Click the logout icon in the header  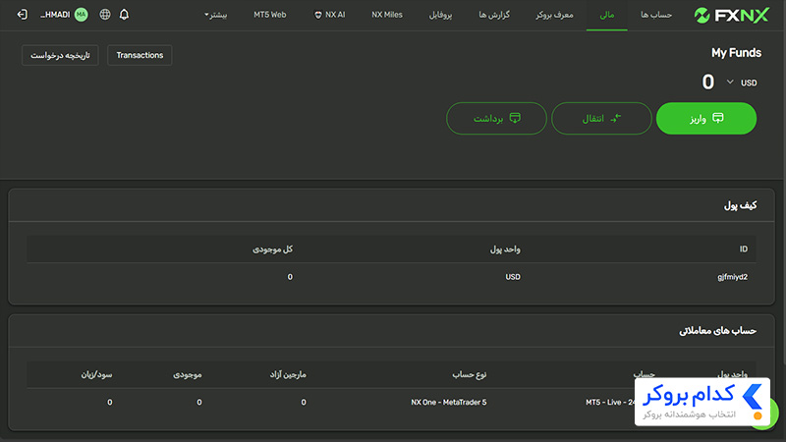[22, 15]
